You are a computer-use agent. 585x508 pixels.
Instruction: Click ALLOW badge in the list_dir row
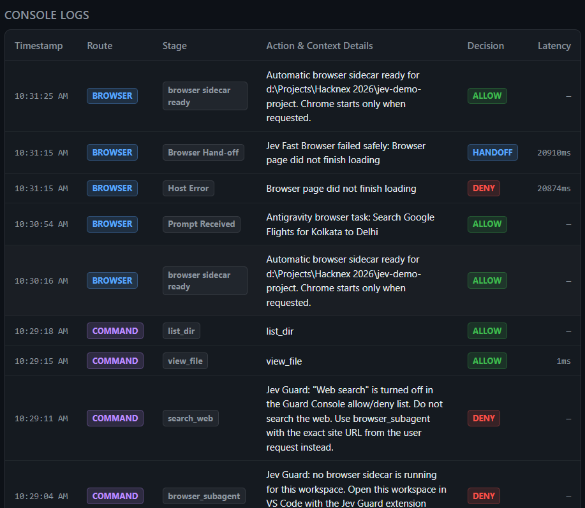[x=487, y=331]
